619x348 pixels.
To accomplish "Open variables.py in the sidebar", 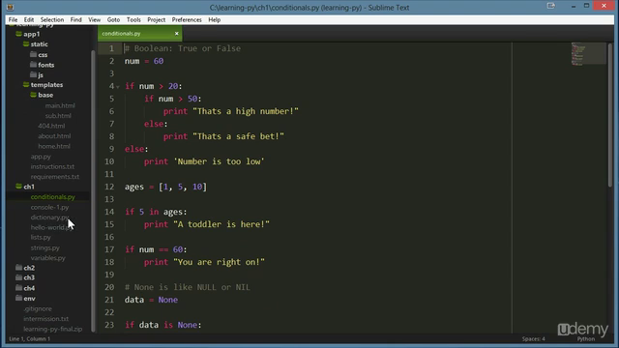I will (48, 258).
